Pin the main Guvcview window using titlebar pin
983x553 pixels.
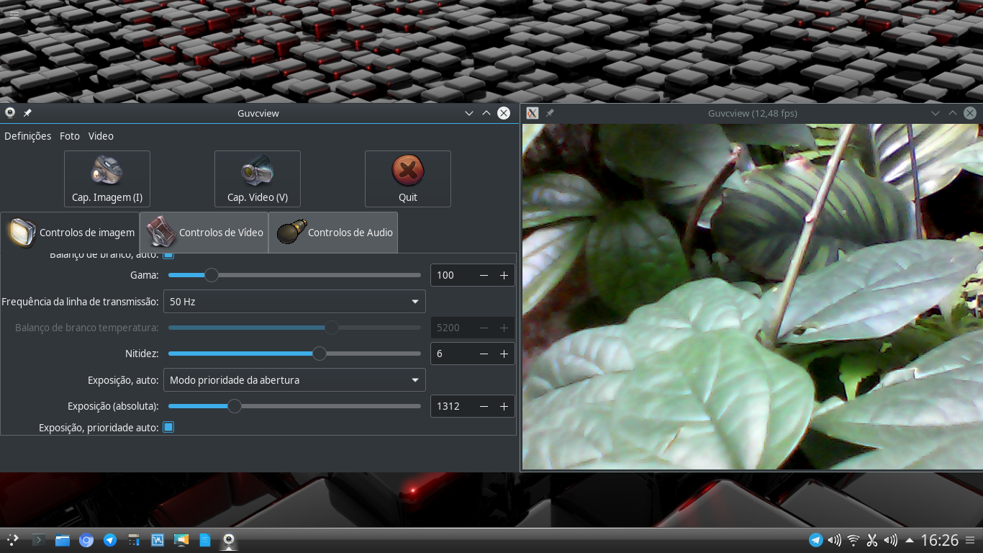28,113
